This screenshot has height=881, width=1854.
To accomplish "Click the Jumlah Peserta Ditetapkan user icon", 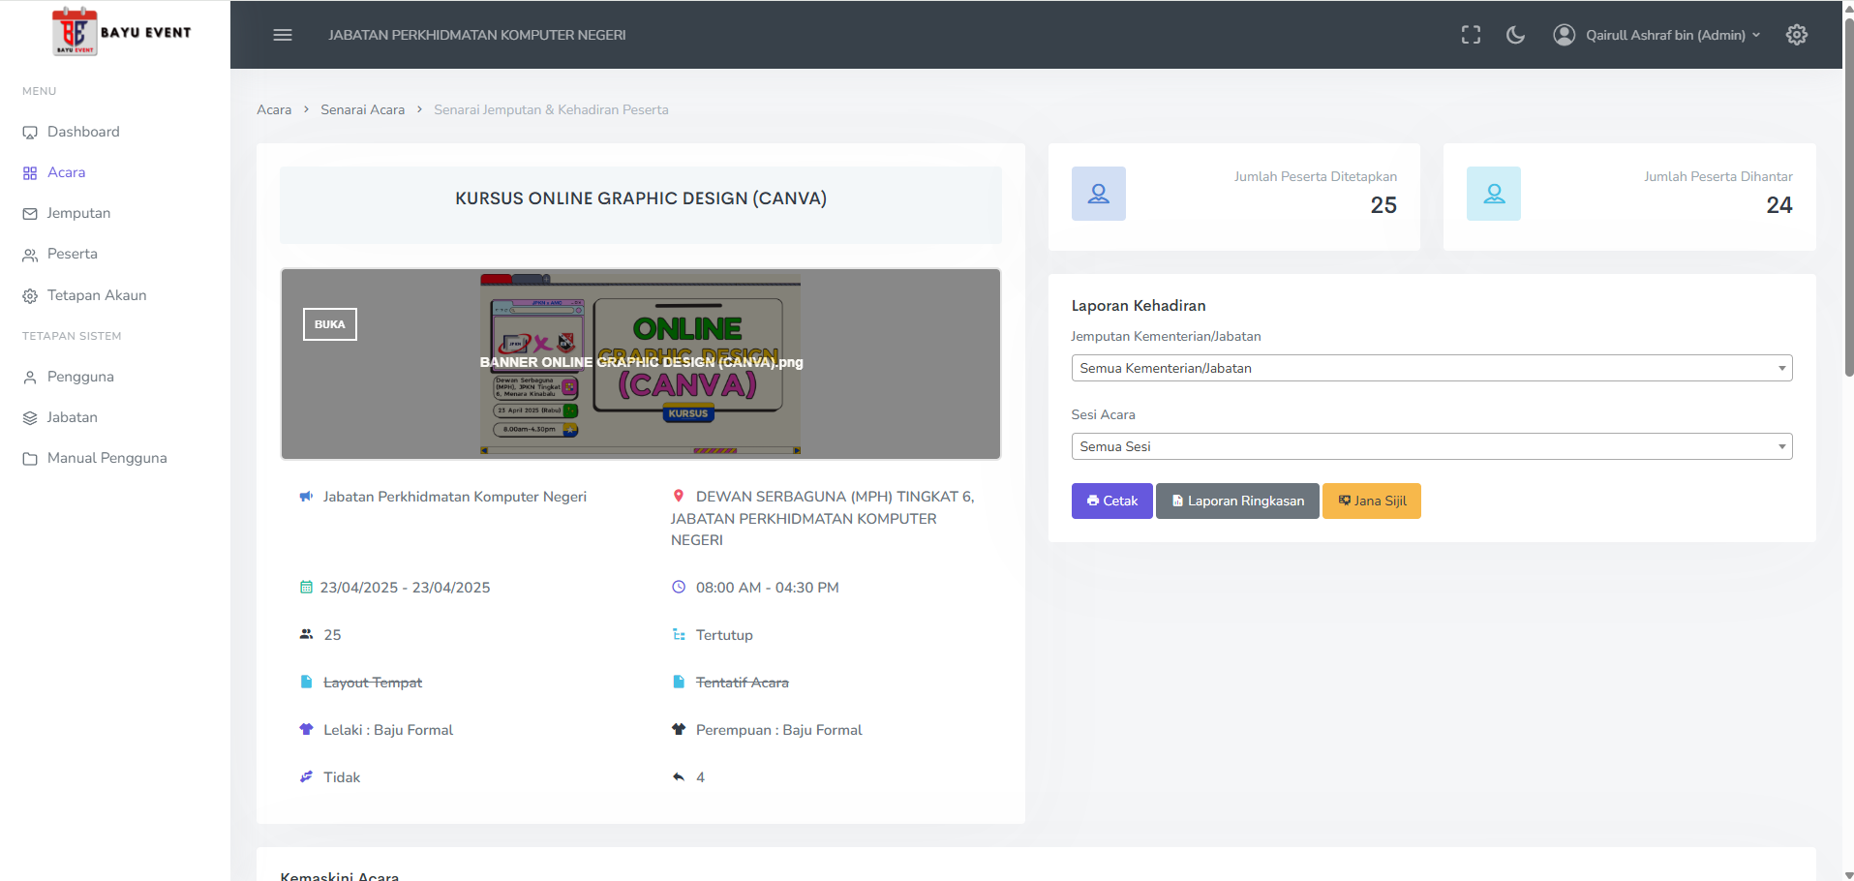I will pyautogui.click(x=1098, y=194).
